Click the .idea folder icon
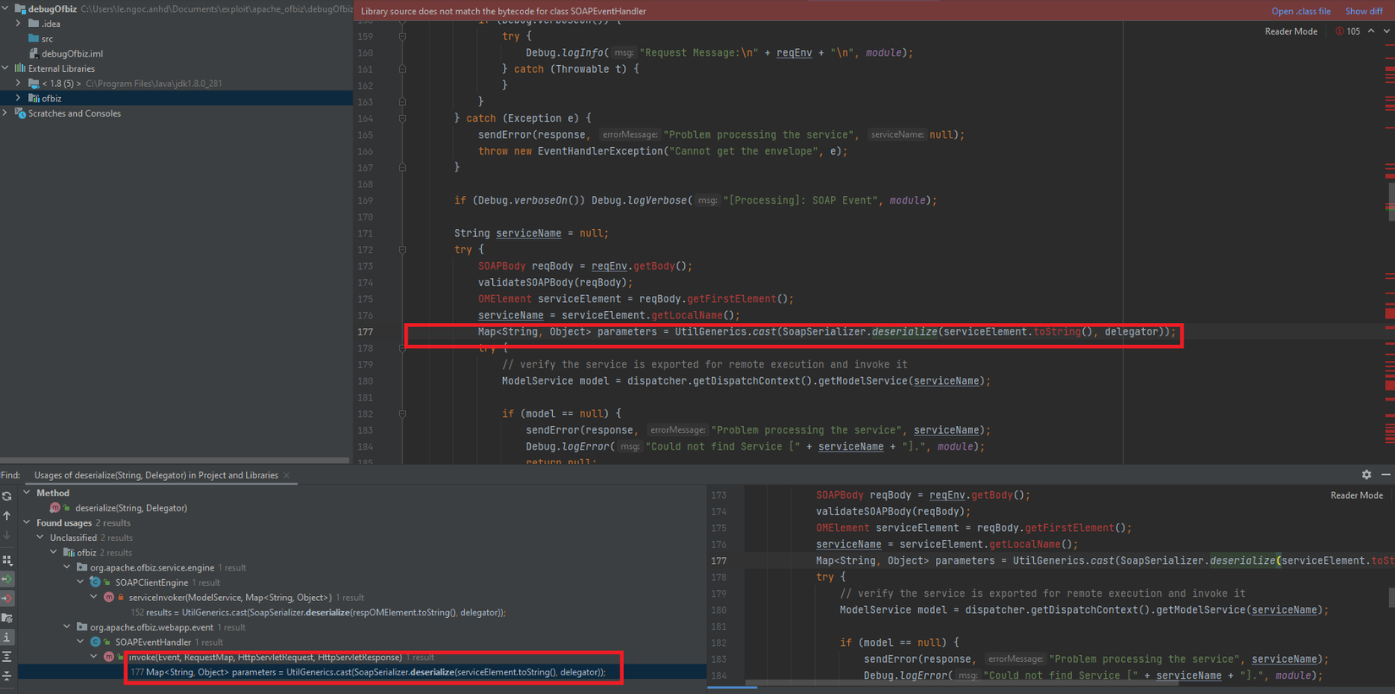Image resolution: width=1395 pixels, height=694 pixels. coord(34,24)
